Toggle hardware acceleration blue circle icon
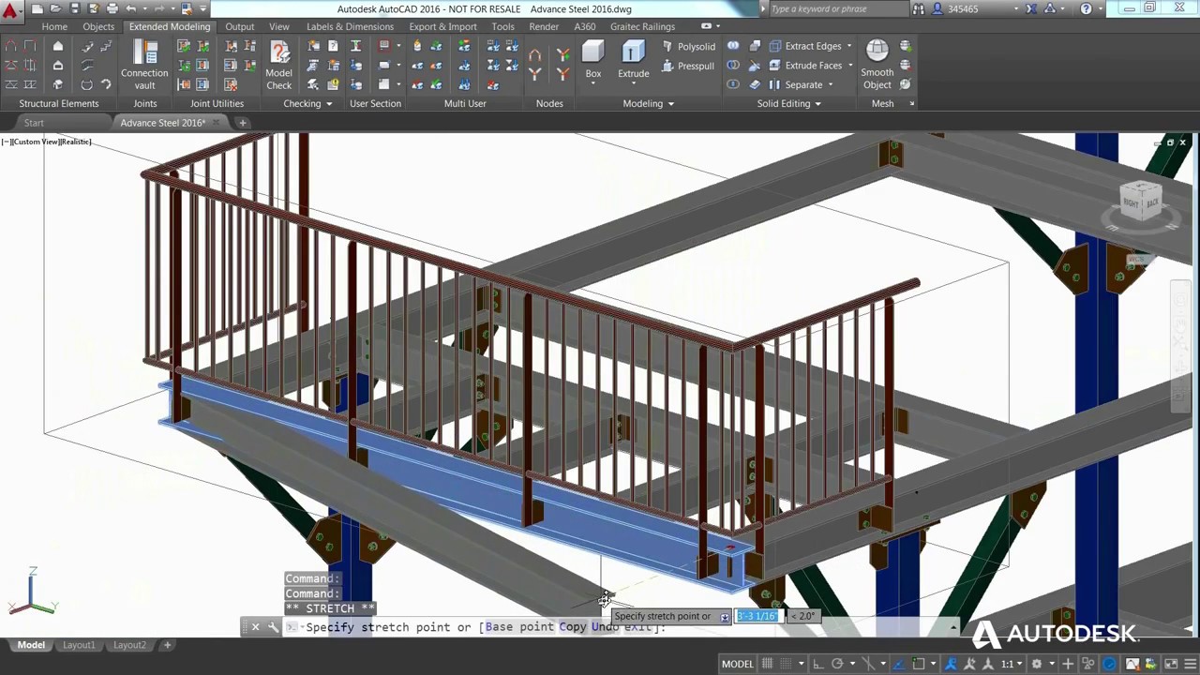The height and width of the screenshot is (675, 1200). (1111, 664)
